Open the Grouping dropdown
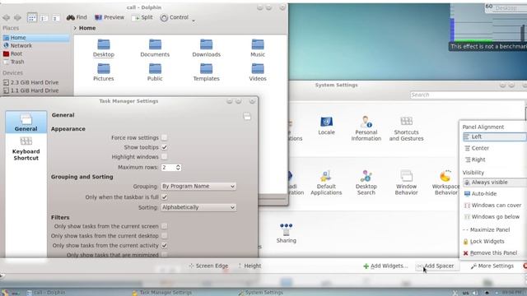Viewport: 527px width, 296px height. tap(198, 187)
